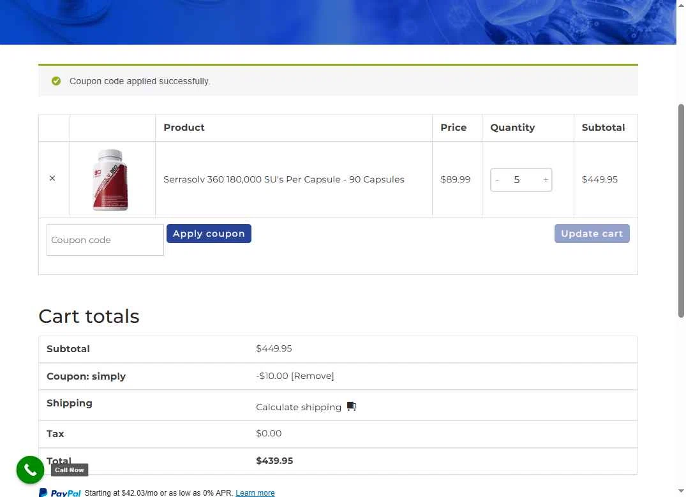Click the green phone Call Now icon

(x=30, y=470)
